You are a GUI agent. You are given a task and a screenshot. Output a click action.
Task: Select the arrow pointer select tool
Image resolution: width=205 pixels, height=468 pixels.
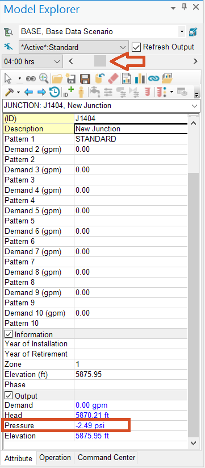pos(8,79)
